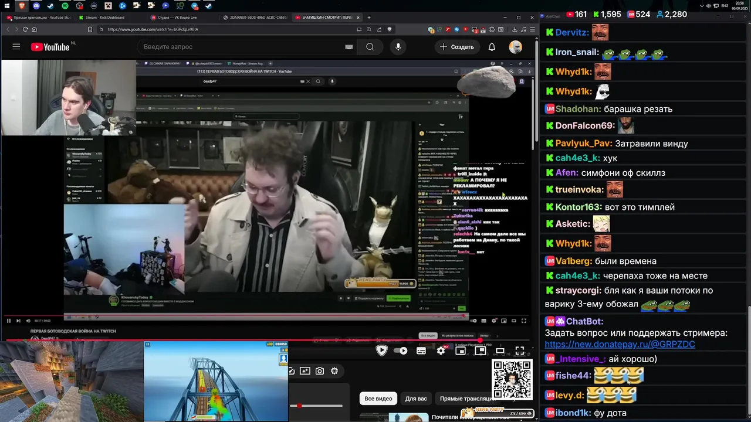The image size is (751, 422).
Task: Click the ChatBot username in chat
Action: (x=584, y=321)
